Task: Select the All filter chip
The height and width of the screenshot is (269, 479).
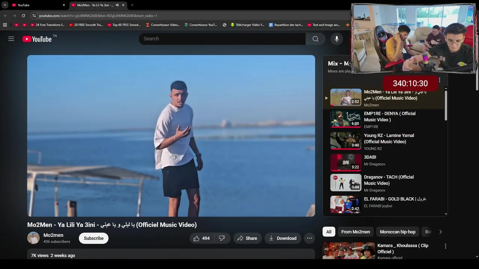Action: click(329, 232)
